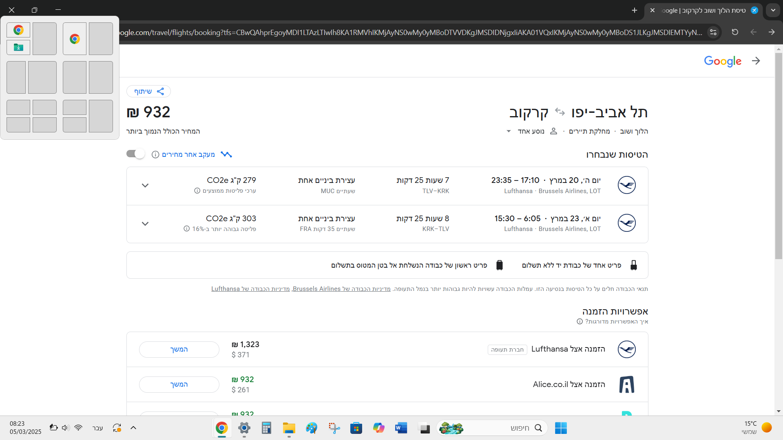Click the price tracking info icon
This screenshot has height=440, width=783.
pos(155,155)
